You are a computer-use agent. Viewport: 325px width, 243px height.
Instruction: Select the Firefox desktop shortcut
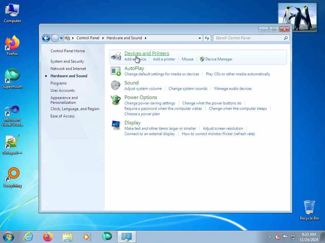pos(12,46)
